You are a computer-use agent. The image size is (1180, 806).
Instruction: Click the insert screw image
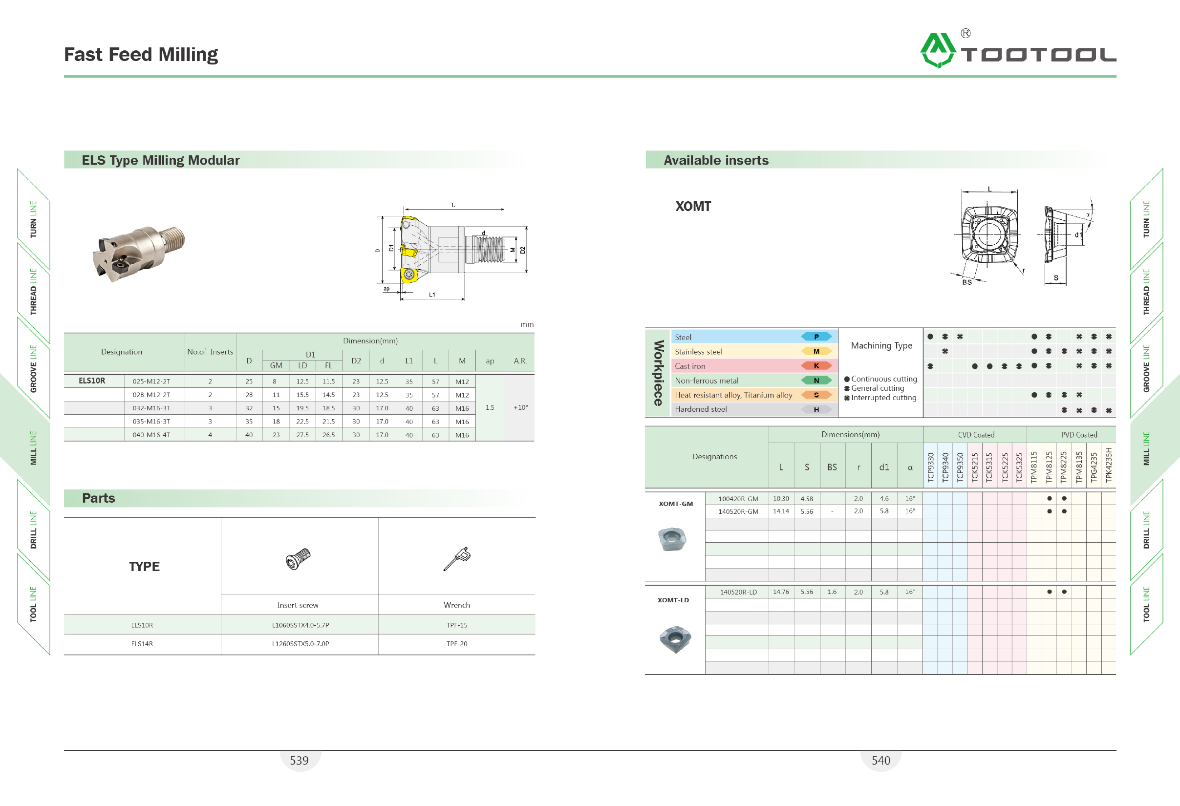(x=298, y=558)
